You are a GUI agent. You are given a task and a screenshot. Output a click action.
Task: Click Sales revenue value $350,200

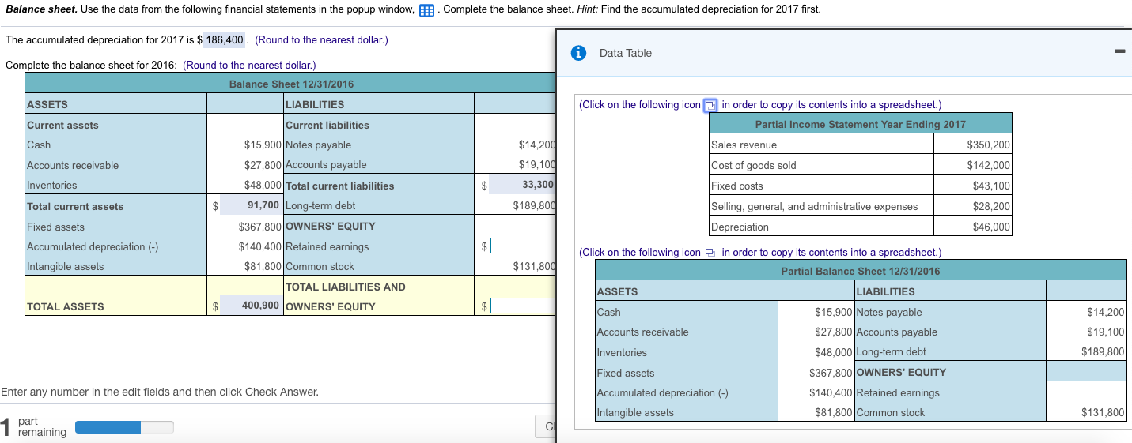[x=988, y=145]
